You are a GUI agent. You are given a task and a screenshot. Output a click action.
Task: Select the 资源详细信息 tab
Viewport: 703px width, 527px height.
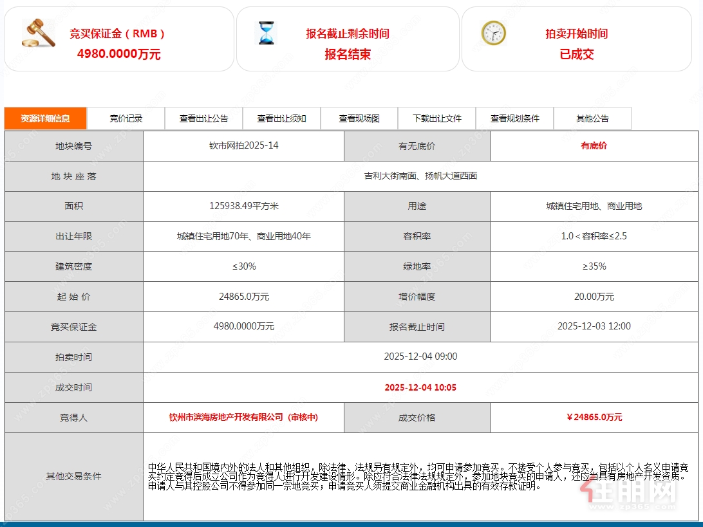[x=45, y=118]
